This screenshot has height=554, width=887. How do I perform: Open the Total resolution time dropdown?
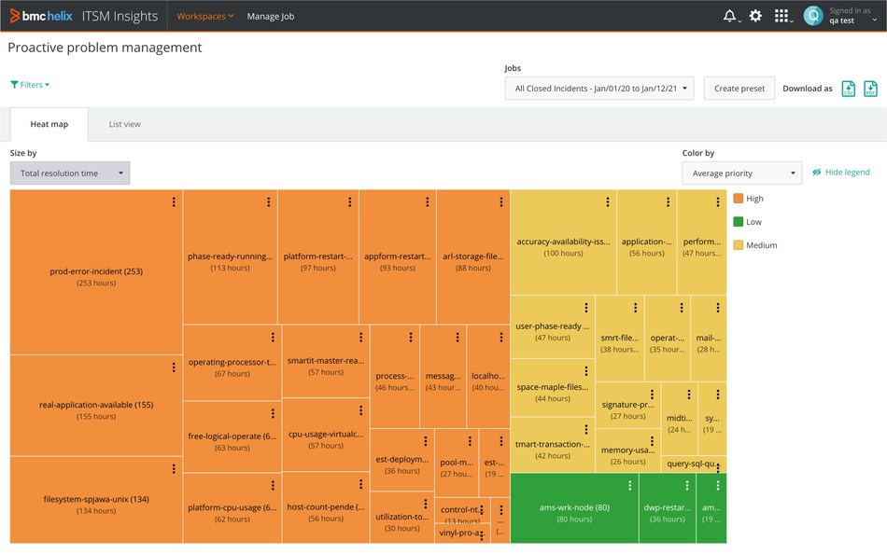(x=69, y=173)
